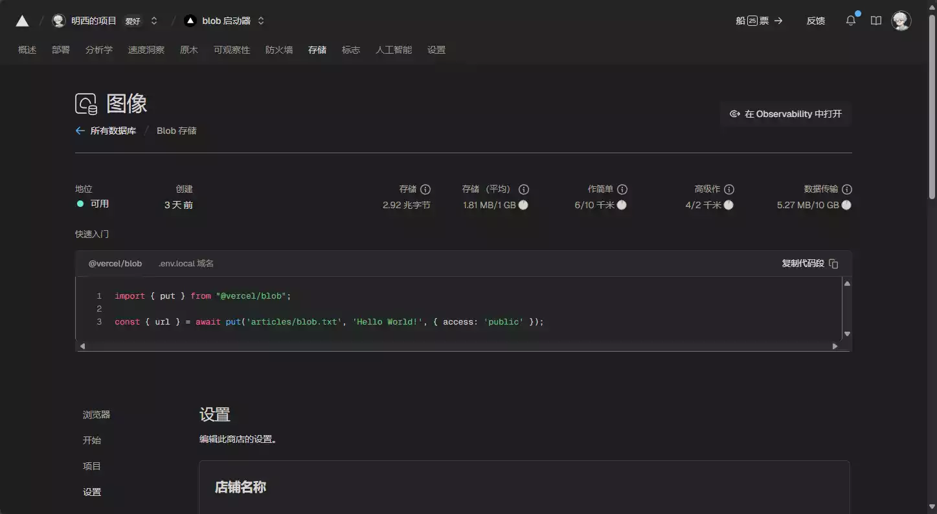937x514 pixels.
Task: Click 在 Observability 中打开 button
Action: click(x=785, y=114)
